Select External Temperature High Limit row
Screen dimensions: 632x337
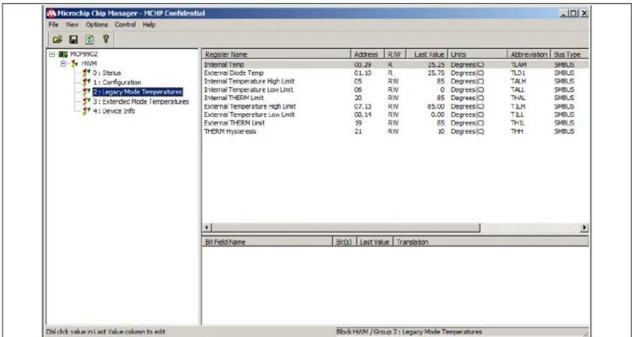pos(395,106)
